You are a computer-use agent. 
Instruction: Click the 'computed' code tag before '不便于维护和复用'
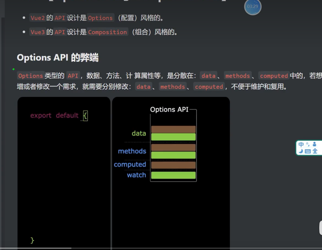click(x=209, y=87)
